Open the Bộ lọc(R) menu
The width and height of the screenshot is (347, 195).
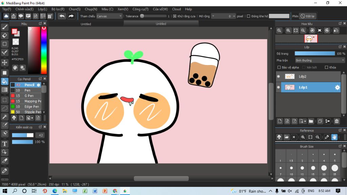58,9
